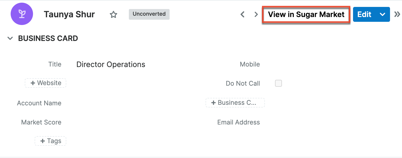Screen dimensions: 402x158
Task: Select the Taunya Shur record name
Action: (69, 14)
